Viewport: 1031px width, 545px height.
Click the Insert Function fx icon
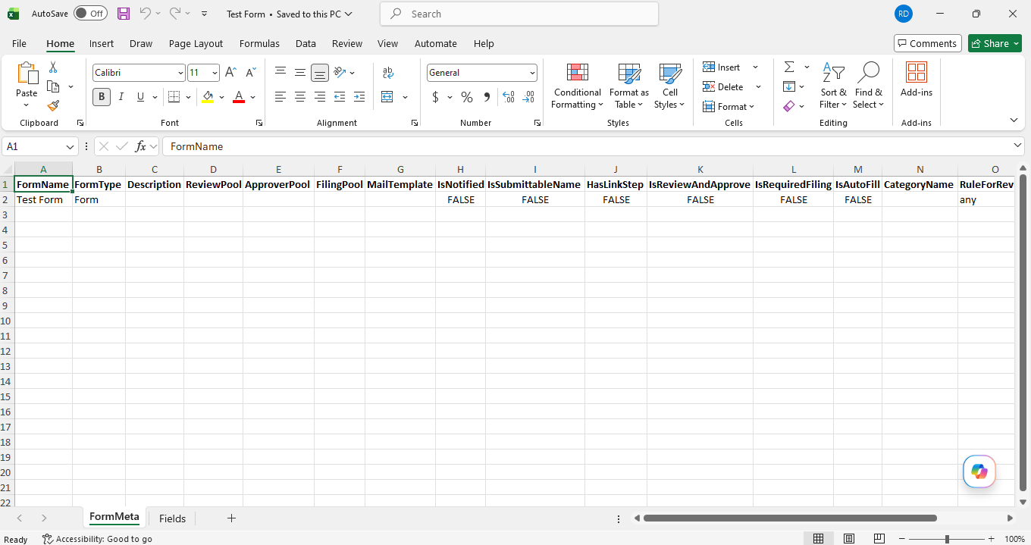click(140, 146)
